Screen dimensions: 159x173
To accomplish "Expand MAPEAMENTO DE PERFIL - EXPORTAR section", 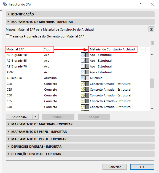I will tap(80, 139).
